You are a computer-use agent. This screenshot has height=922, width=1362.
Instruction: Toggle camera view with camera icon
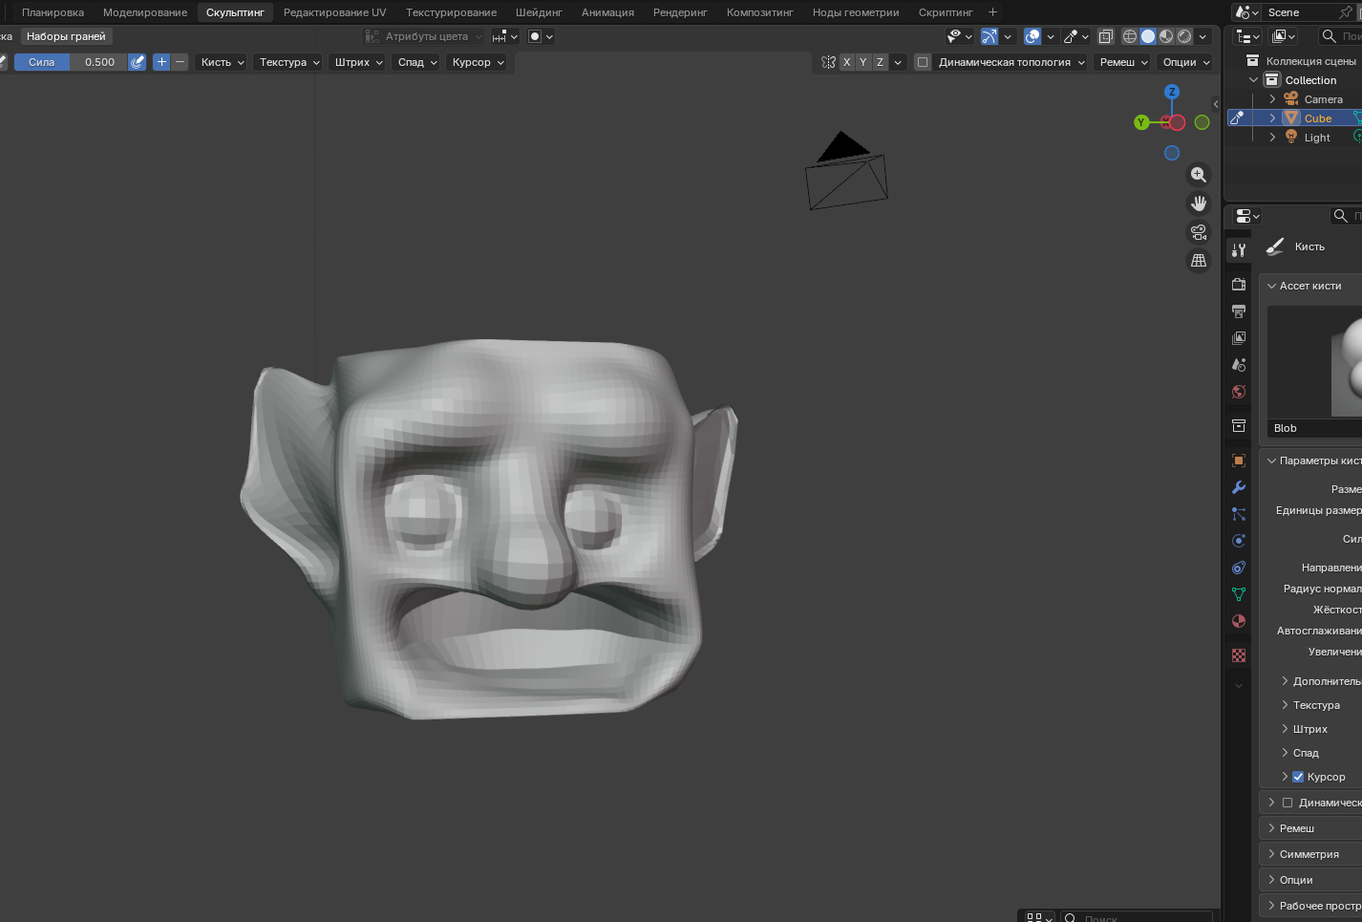[1198, 232]
